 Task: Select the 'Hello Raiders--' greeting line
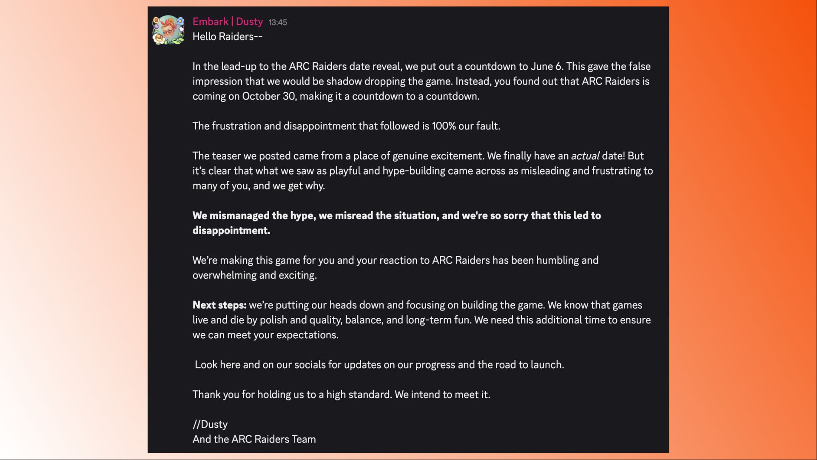point(228,37)
